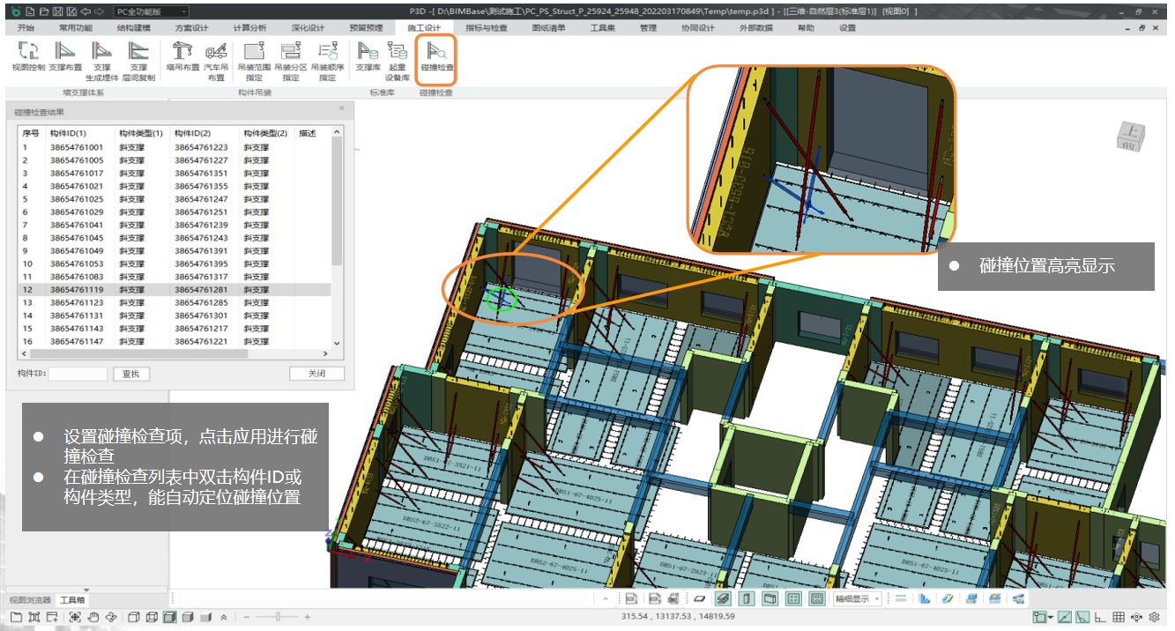Click the 关闭 button in collision results
Viewport: 1175px width, 631px height.
point(316,374)
